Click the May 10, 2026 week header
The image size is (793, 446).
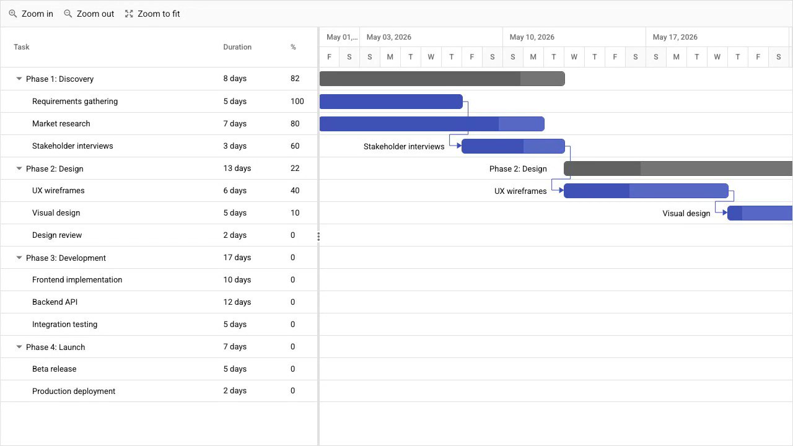tap(574, 37)
